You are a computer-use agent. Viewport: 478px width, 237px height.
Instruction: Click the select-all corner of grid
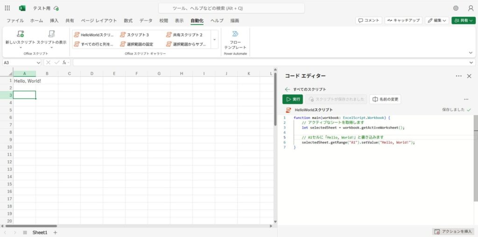point(7,74)
